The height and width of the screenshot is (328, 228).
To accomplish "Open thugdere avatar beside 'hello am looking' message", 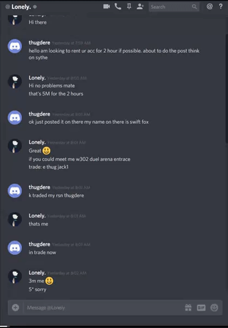I will [15, 46].
